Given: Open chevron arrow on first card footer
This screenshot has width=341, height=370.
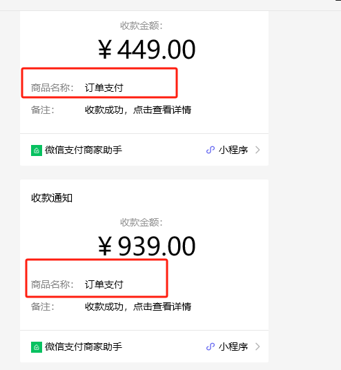Looking at the screenshot, I should coord(257,150).
